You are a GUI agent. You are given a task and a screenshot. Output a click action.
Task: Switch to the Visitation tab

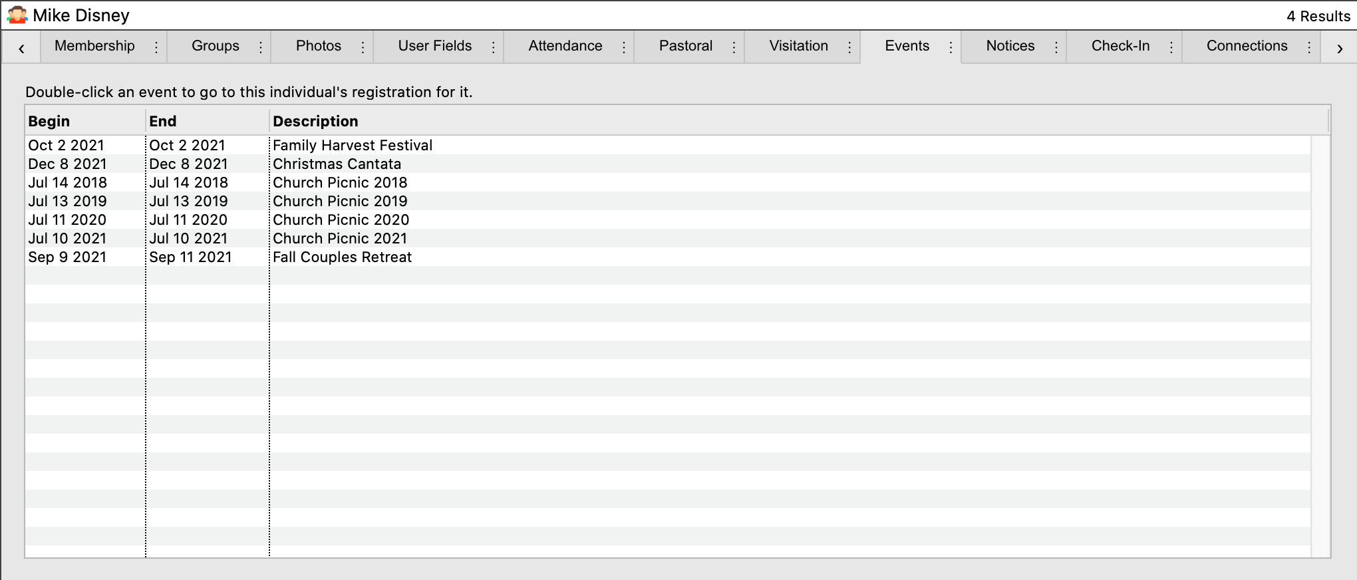tap(798, 46)
